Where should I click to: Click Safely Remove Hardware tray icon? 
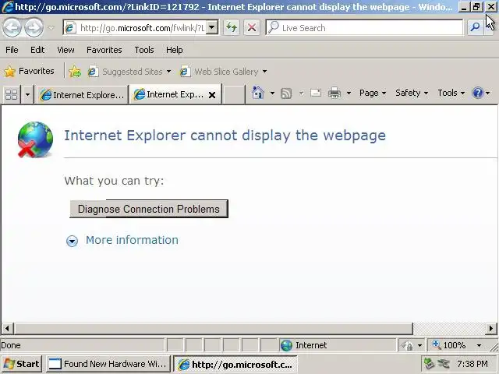429,364
